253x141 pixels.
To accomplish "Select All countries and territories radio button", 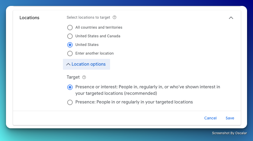I will pyautogui.click(x=70, y=28).
